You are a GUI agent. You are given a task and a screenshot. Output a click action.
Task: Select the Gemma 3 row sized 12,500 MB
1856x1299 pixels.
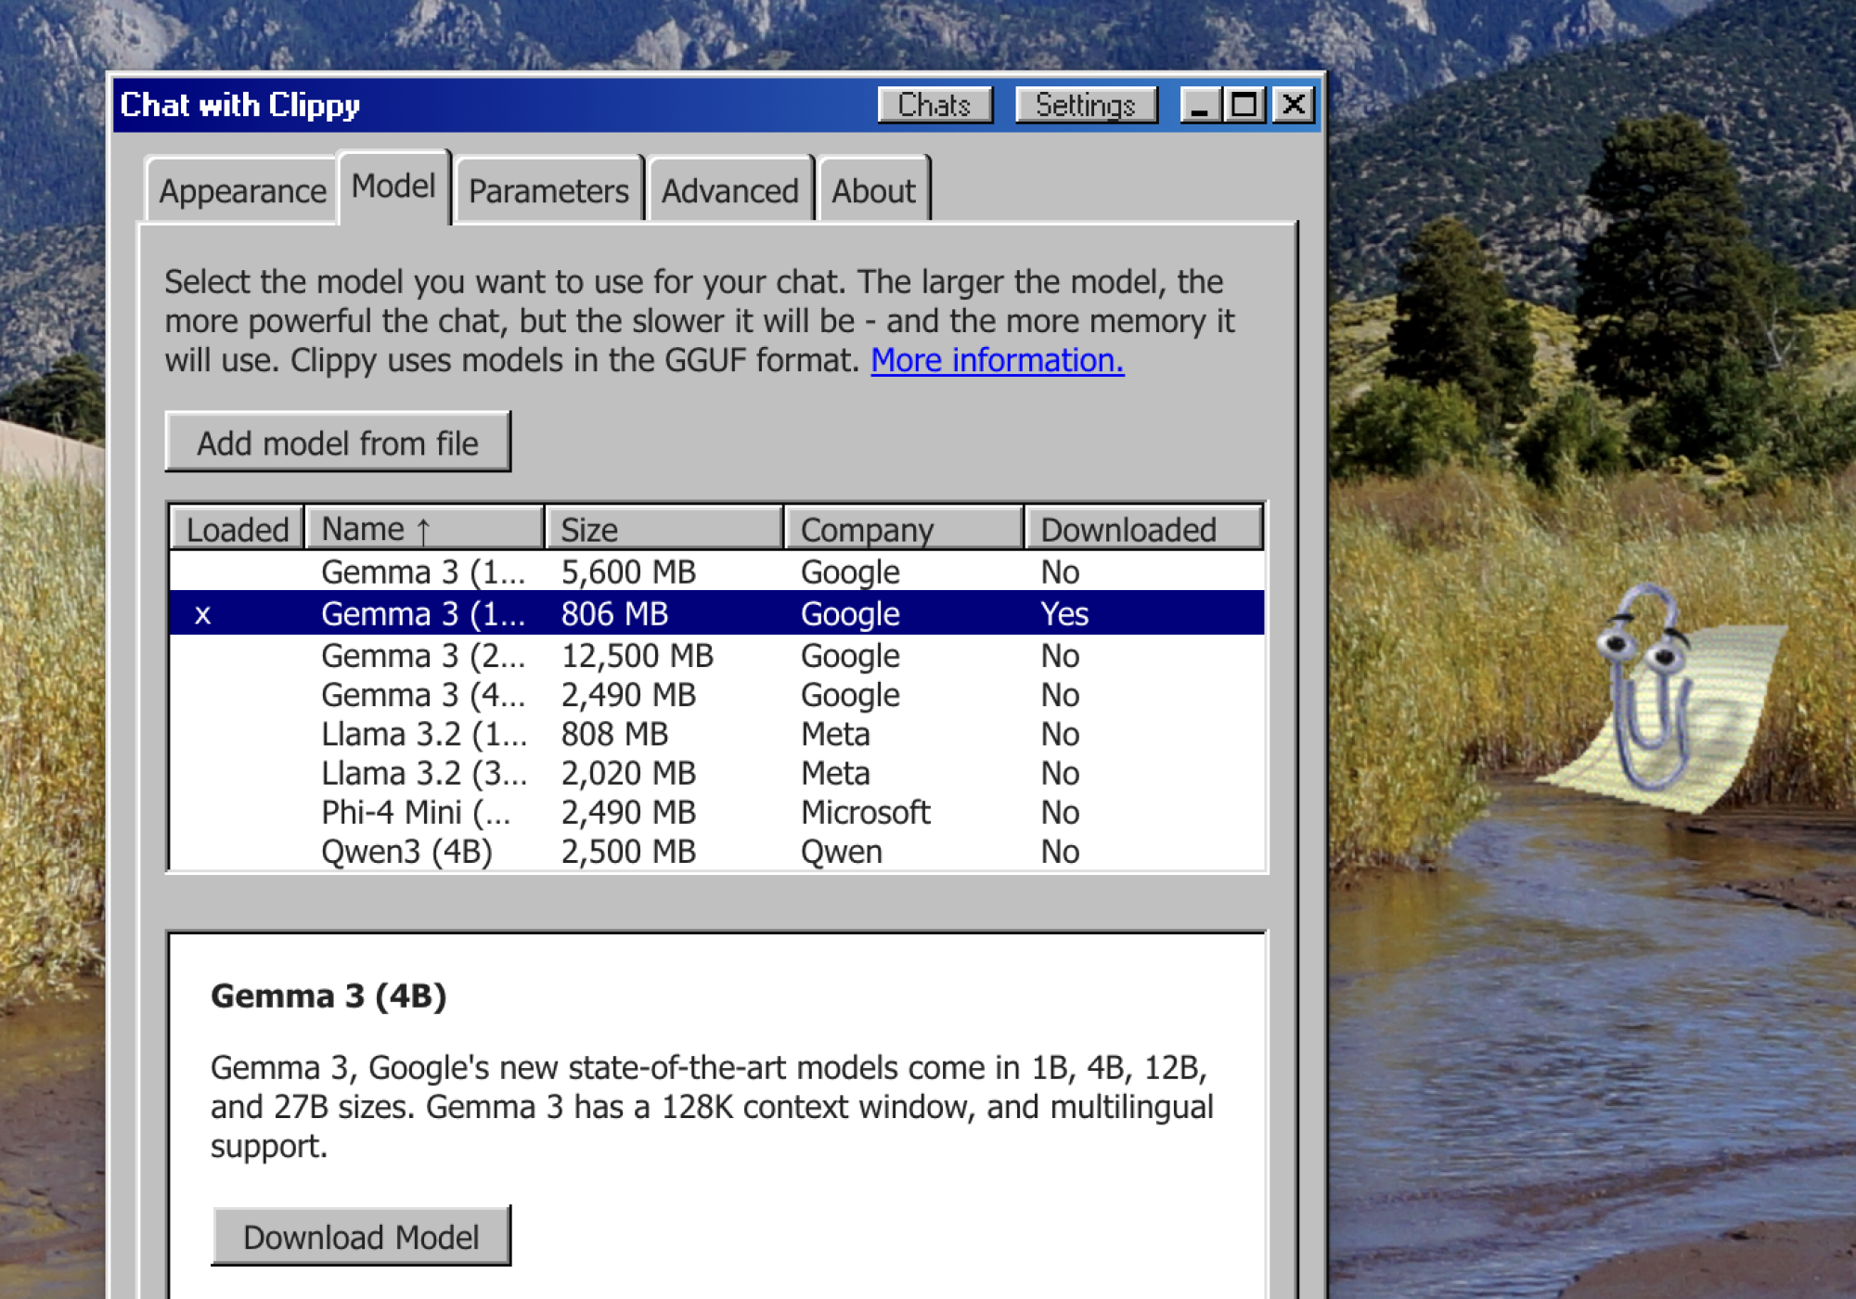pos(716,656)
